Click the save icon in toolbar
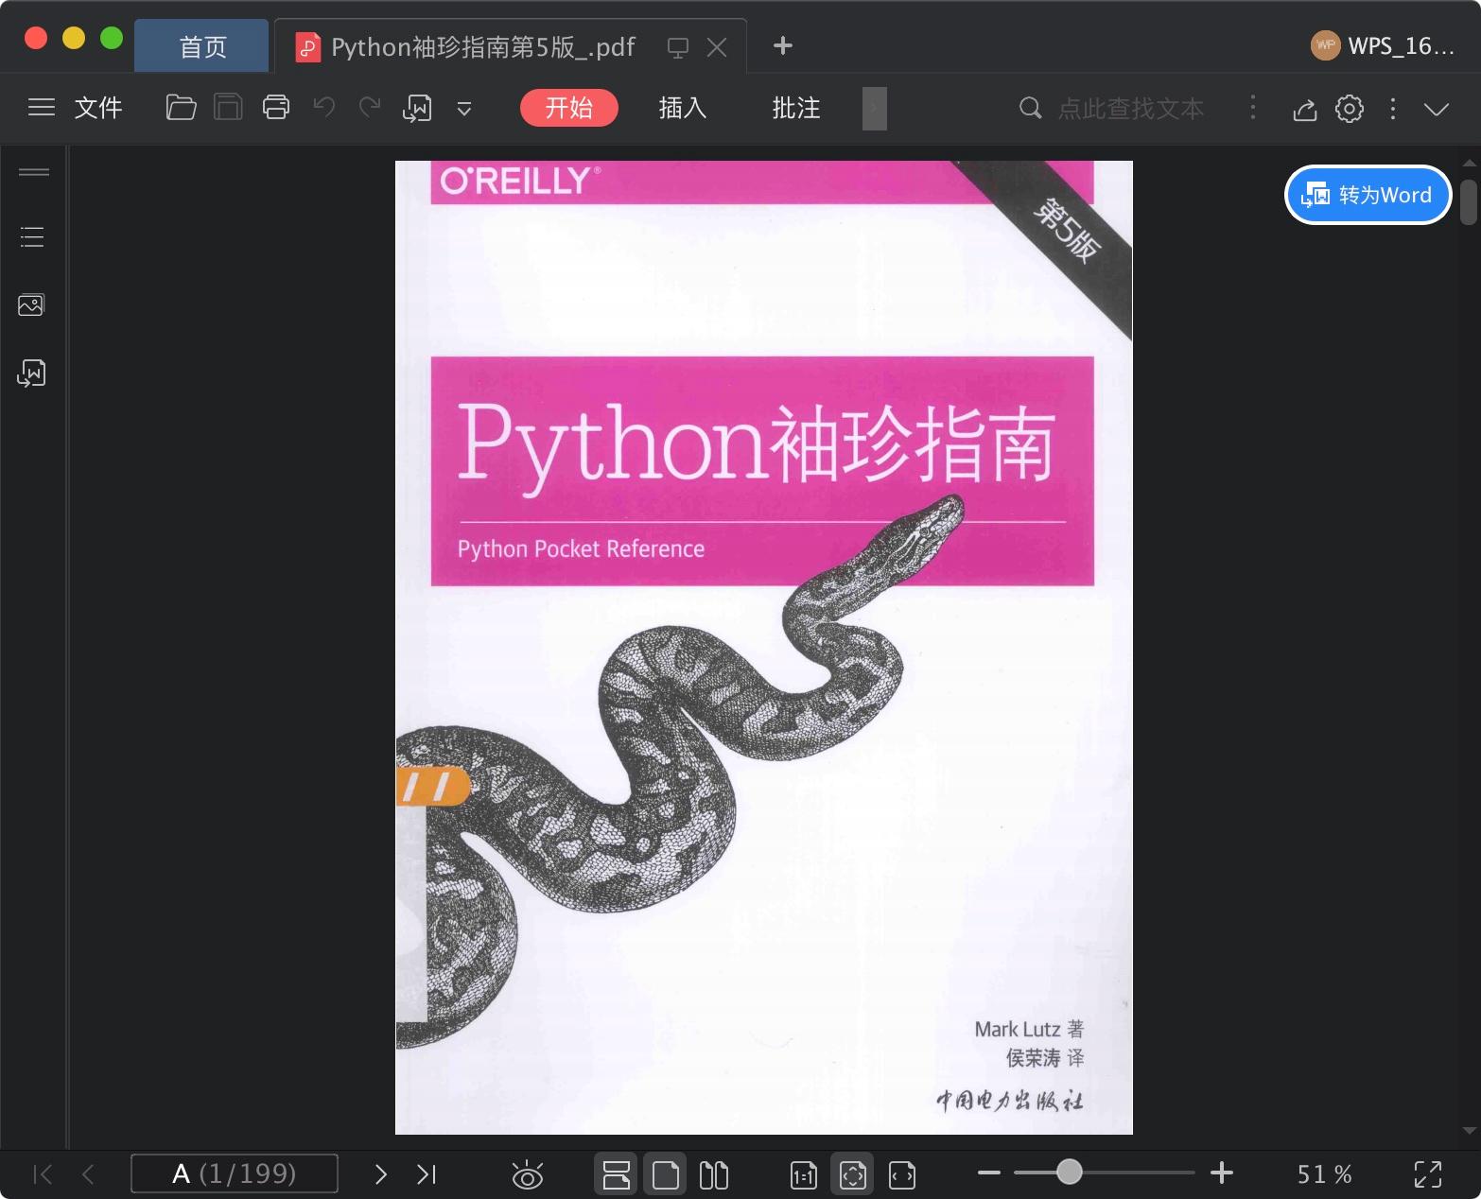This screenshot has width=1481, height=1199. click(228, 108)
